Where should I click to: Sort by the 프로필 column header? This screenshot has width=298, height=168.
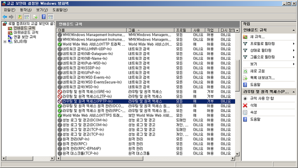pyautogui.click(x=183, y=30)
